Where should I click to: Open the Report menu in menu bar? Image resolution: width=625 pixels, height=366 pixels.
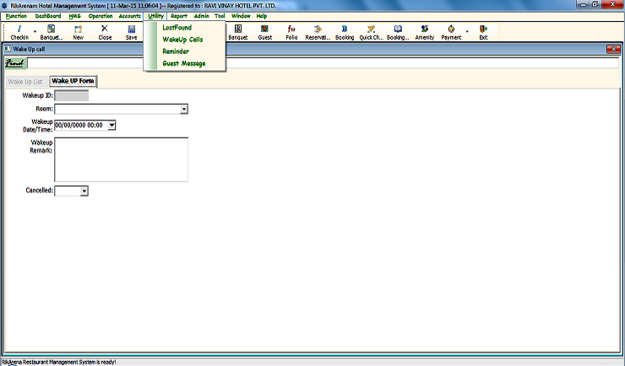click(x=178, y=16)
